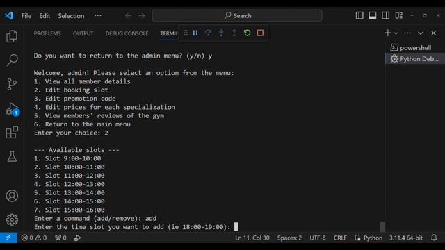Pause the debug session
Image resolution: width=445 pixels, height=250 pixels.
pyautogui.click(x=195, y=33)
